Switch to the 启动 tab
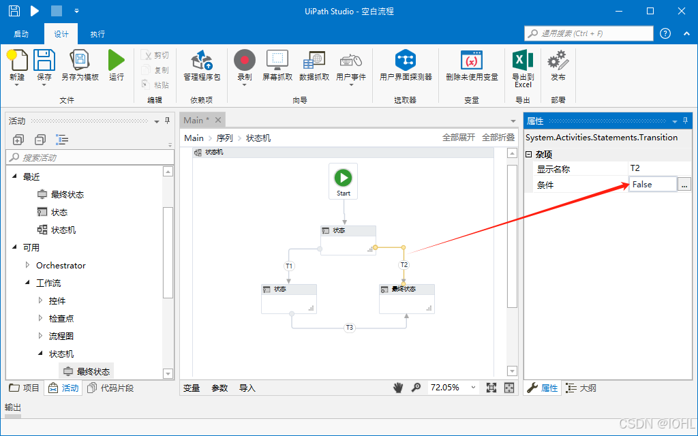The height and width of the screenshot is (436, 698). tap(21, 34)
